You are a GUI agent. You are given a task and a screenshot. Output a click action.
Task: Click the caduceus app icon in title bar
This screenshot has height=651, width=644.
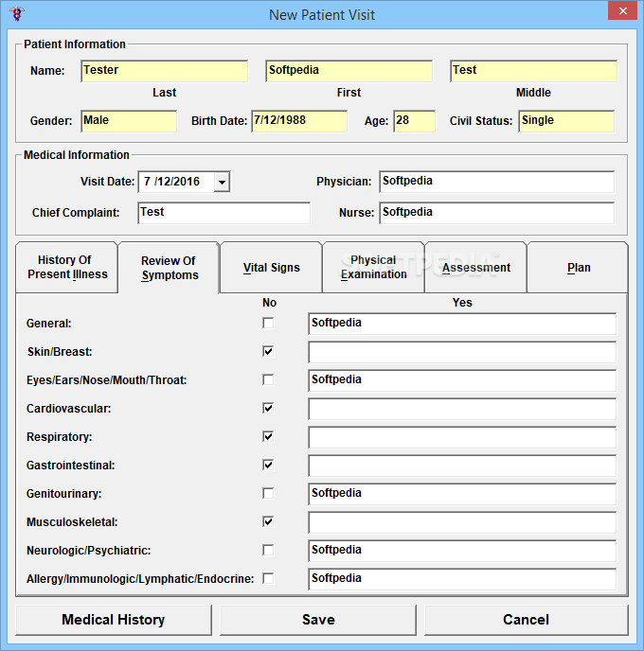click(17, 14)
